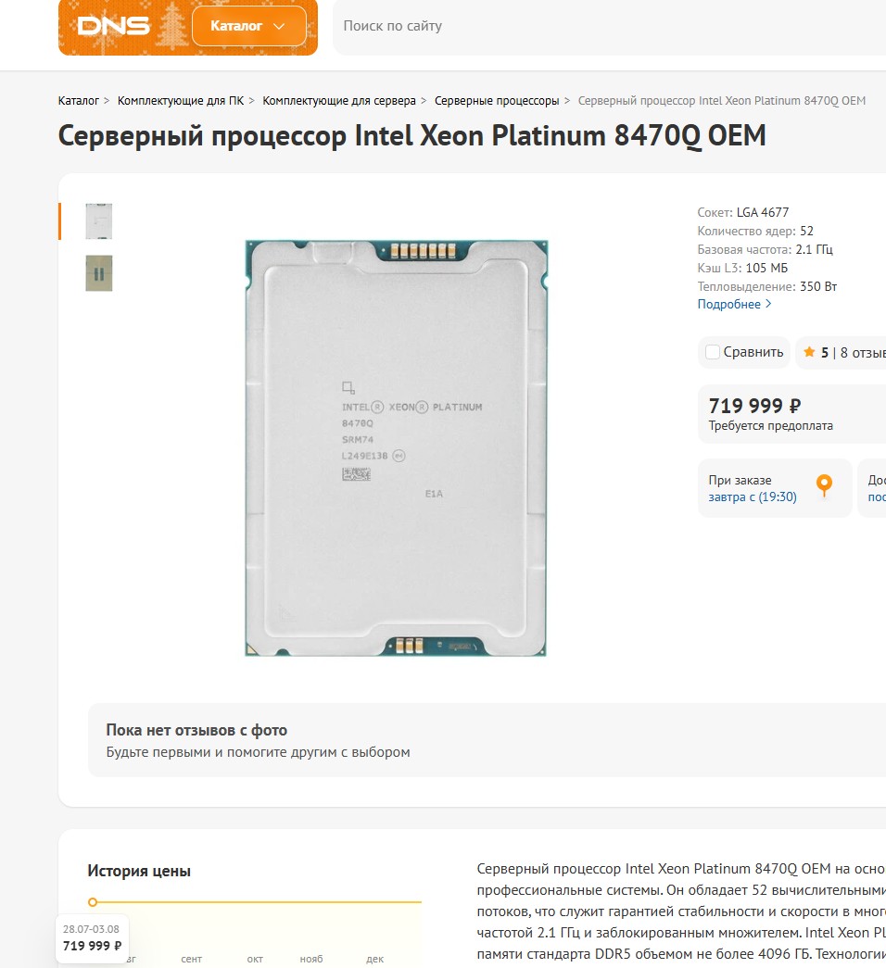This screenshot has width=886, height=968.
Task: Open pickup time завтра с (19:30) link
Action: (x=753, y=497)
